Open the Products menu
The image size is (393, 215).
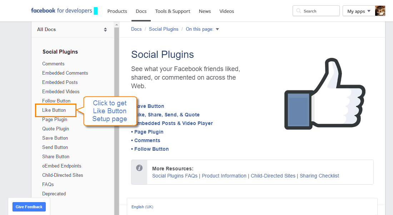click(x=117, y=11)
